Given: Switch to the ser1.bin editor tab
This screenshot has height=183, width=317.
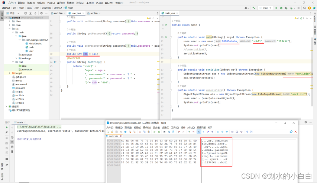Looking at the screenshot, I should pos(58,13).
